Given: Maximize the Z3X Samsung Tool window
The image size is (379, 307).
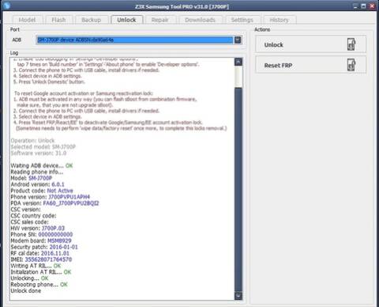Looking at the screenshot, I should point(364,6).
